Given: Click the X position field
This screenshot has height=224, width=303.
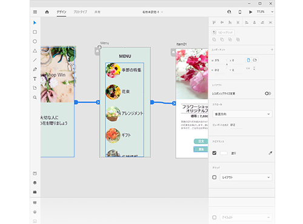Looking at the screenshot, I should click(238, 61).
